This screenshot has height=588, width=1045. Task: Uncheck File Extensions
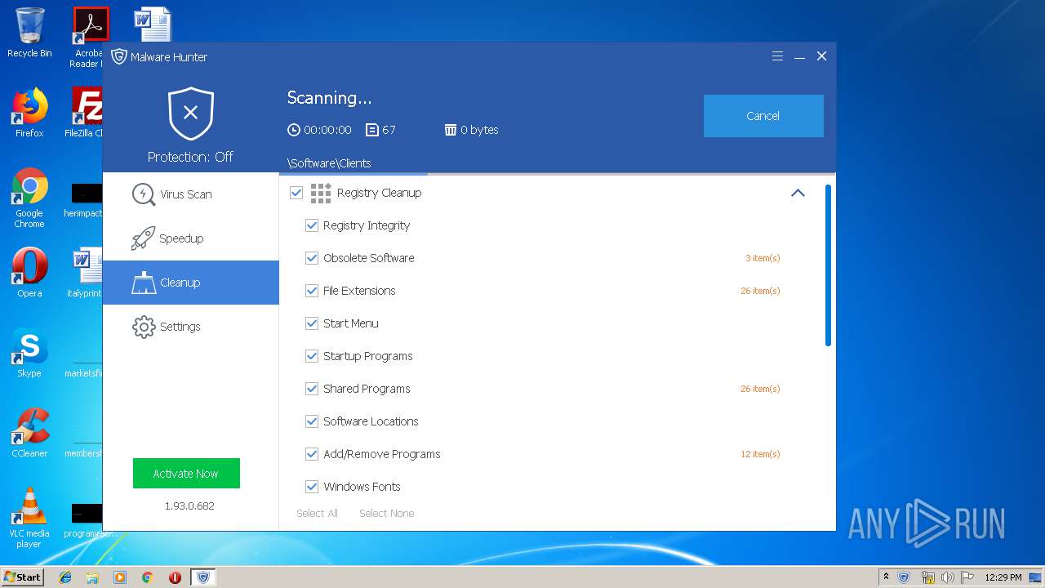[311, 291]
